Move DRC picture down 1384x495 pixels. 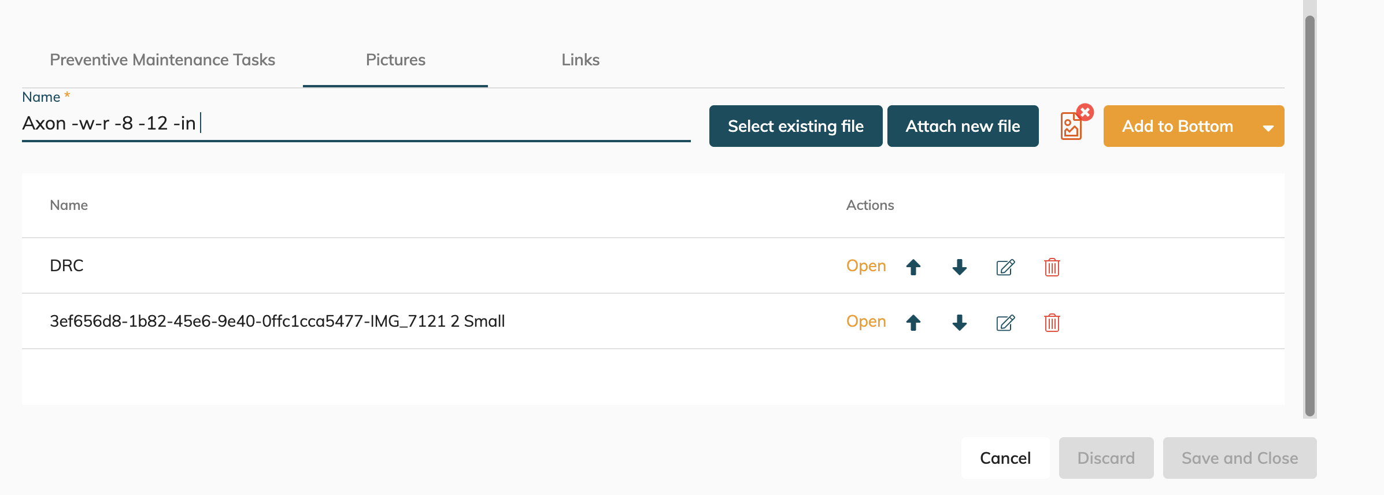[x=960, y=267]
